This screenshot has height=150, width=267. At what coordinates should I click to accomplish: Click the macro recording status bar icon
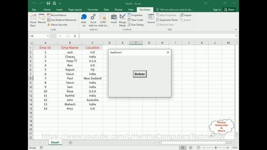(41, 147)
